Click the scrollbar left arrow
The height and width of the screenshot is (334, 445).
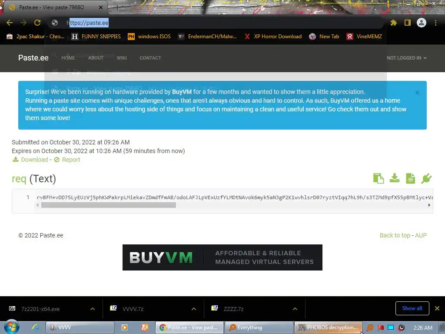click(x=37, y=205)
